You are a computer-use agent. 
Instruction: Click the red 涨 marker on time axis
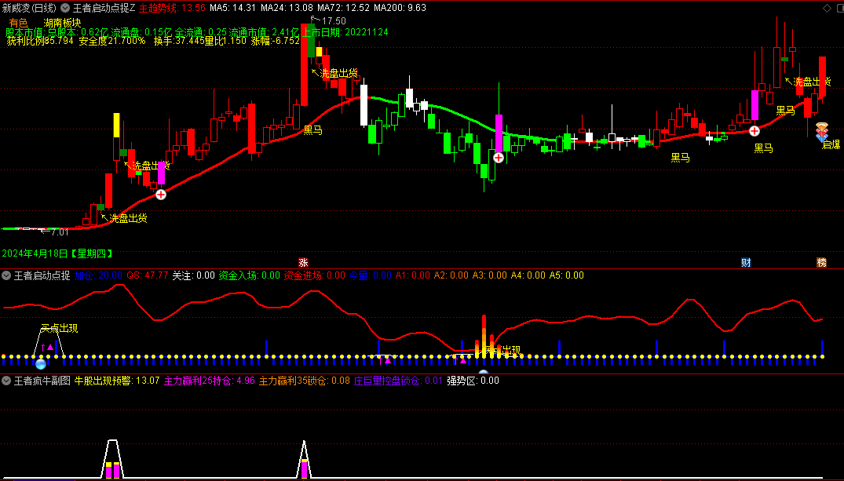click(303, 263)
